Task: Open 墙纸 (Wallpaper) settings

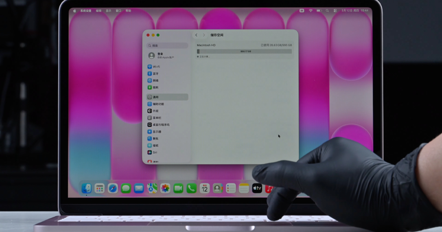Action: click(x=155, y=145)
